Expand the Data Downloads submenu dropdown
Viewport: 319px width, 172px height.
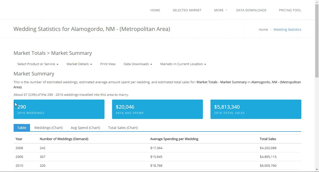coord(138,64)
